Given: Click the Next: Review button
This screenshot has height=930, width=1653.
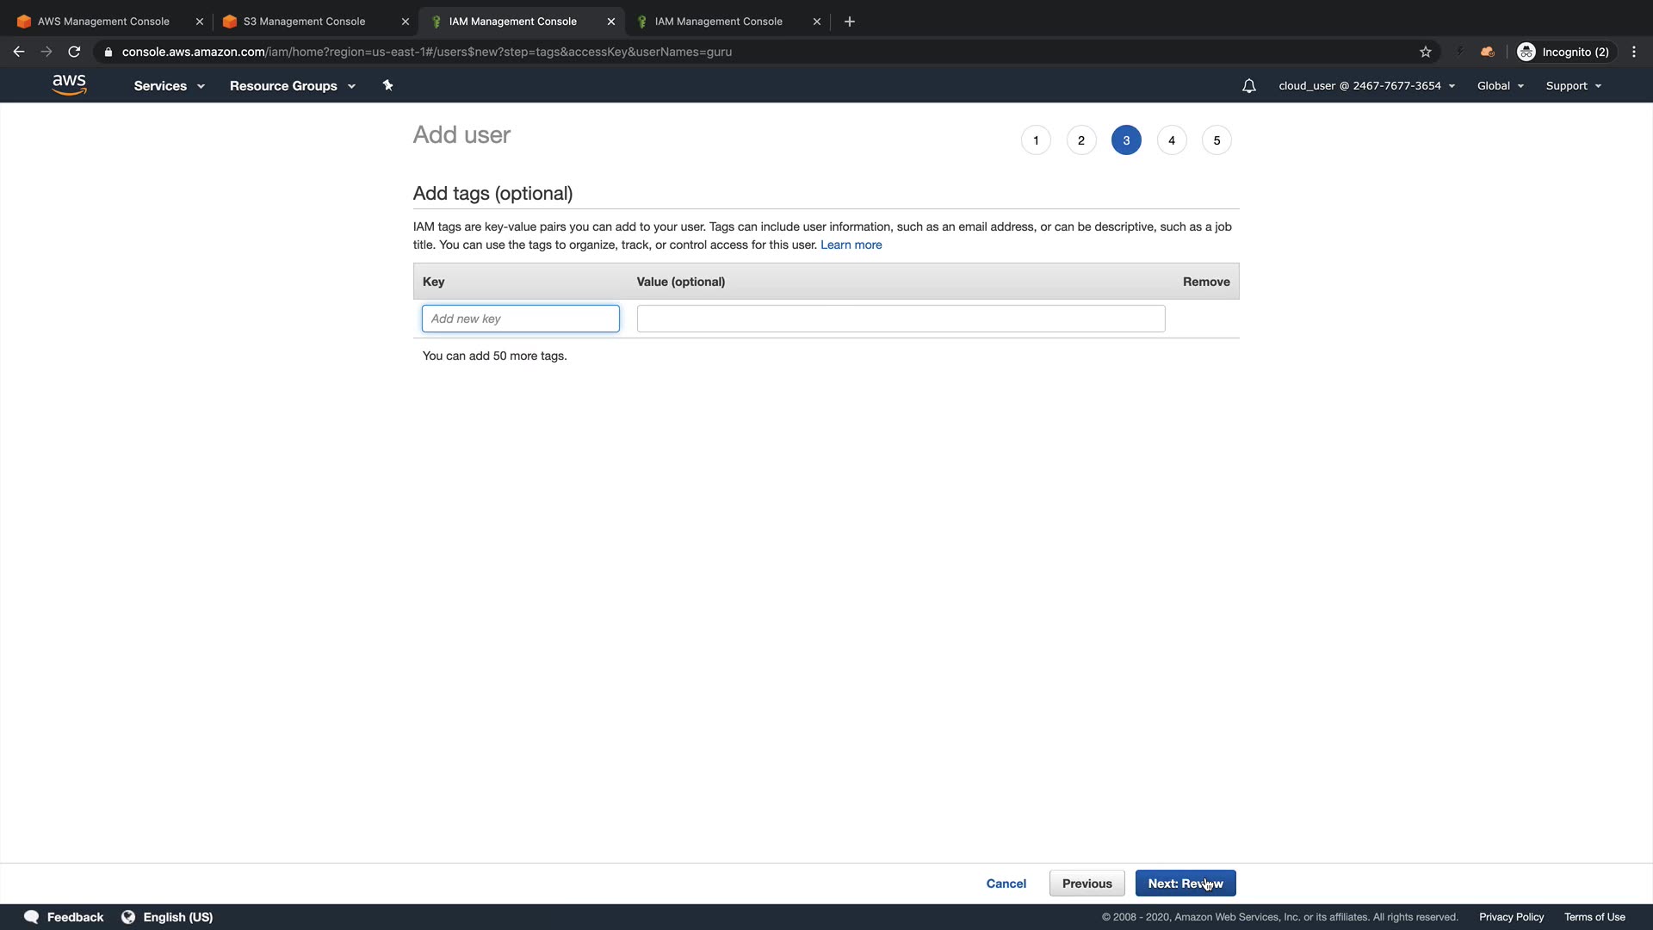Looking at the screenshot, I should [x=1185, y=883].
